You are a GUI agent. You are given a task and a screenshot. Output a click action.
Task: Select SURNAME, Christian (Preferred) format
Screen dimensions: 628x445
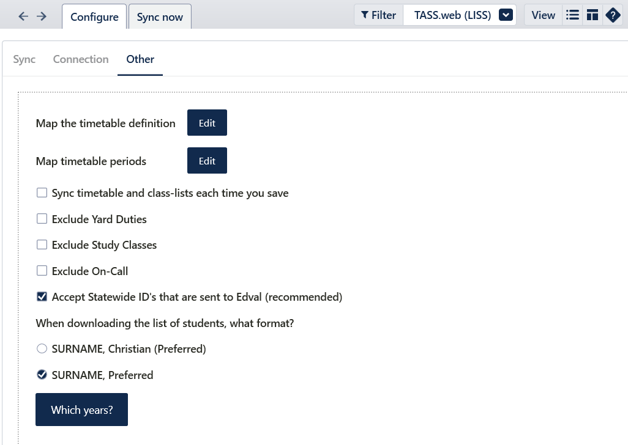click(x=42, y=349)
